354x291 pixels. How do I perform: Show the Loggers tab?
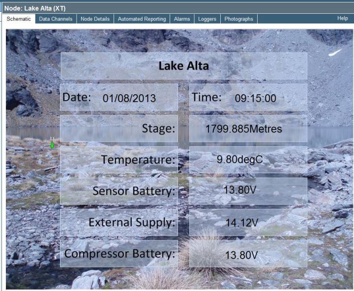[207, 19]
